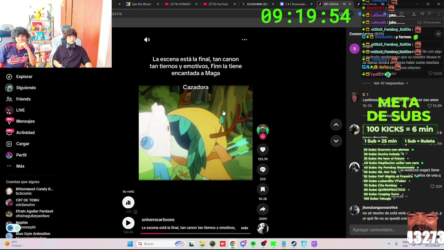Open LIVE in the sidebar
The width and height of the screenshot is (444, 250).
tap(20, 110)
